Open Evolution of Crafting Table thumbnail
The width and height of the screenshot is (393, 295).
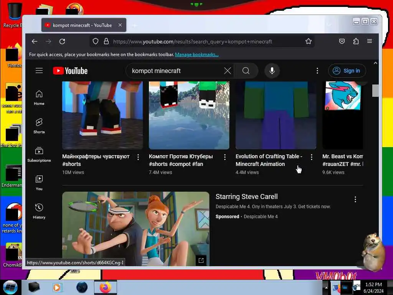(x=276, y=115)
